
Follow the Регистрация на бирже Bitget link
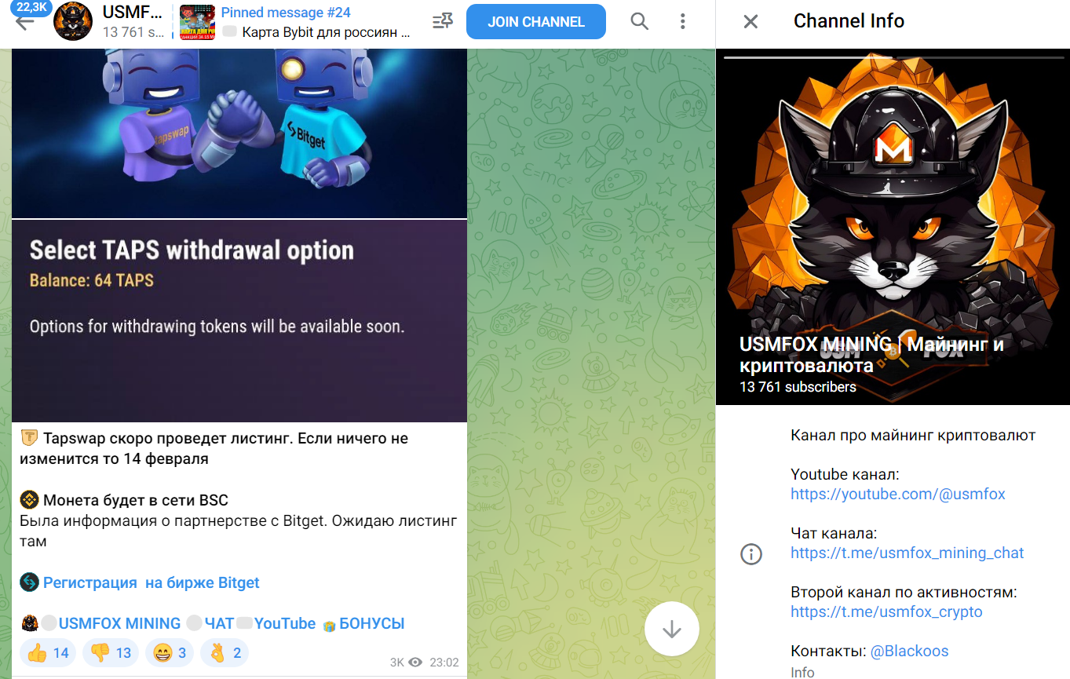point(151,583)
